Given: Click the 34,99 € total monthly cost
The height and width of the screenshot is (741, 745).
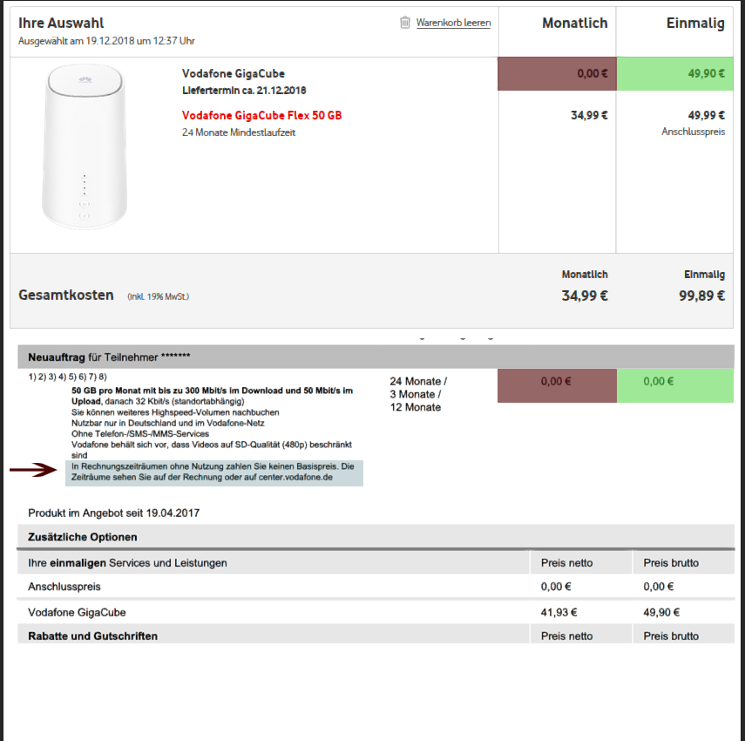Looking at the screenshot, I should tap(585, 296).
